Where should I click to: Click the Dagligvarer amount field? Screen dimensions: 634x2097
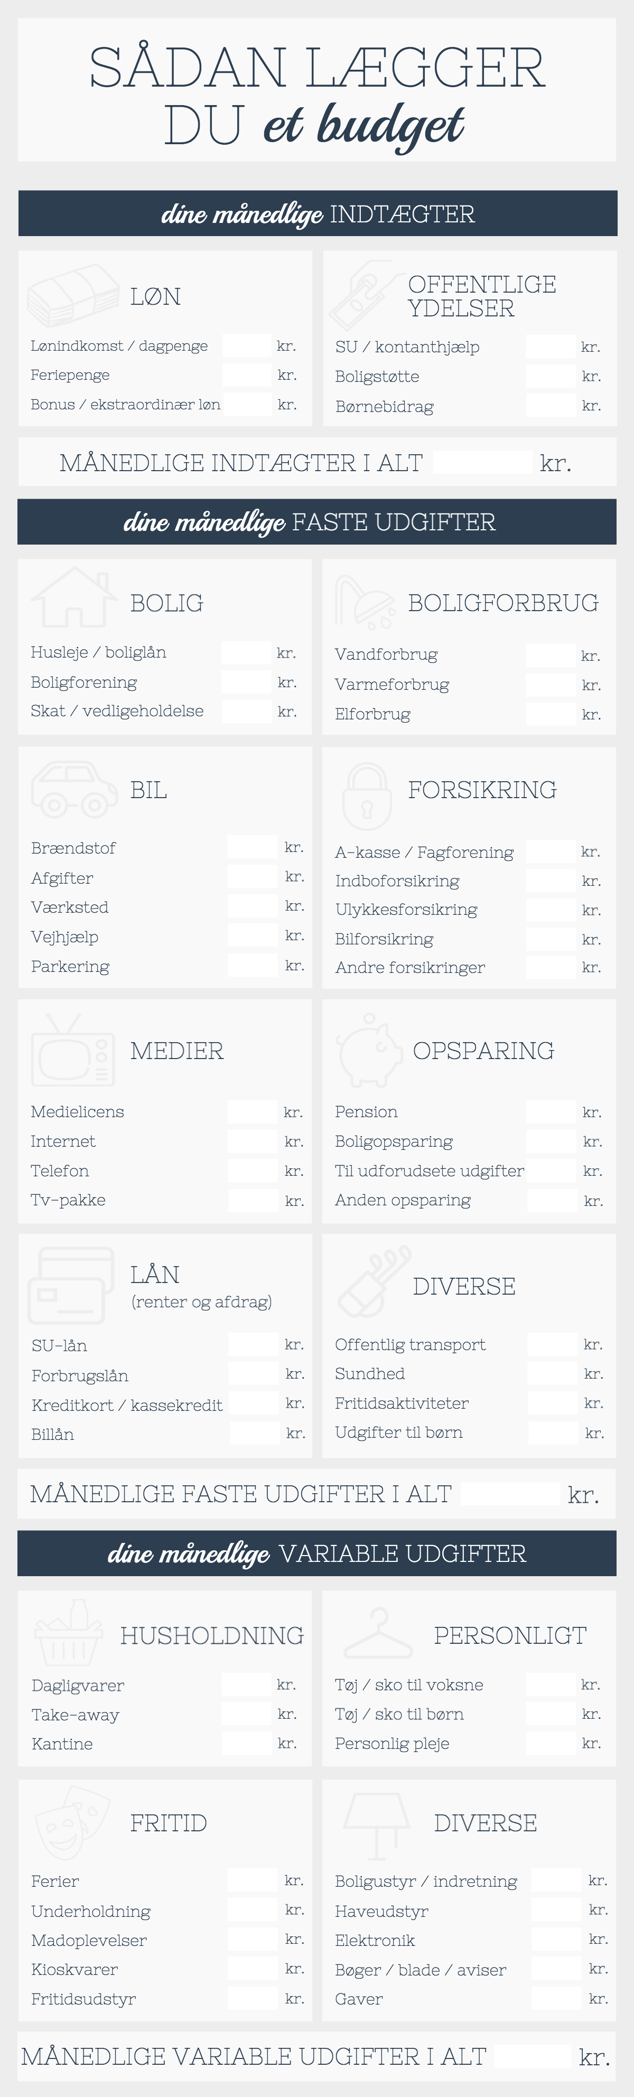point(247,1684)
